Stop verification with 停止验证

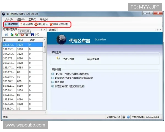coord(41,24)
